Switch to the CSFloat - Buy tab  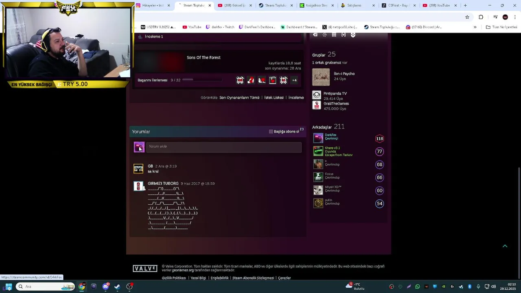pyautogui.click(x=398, y=5)
